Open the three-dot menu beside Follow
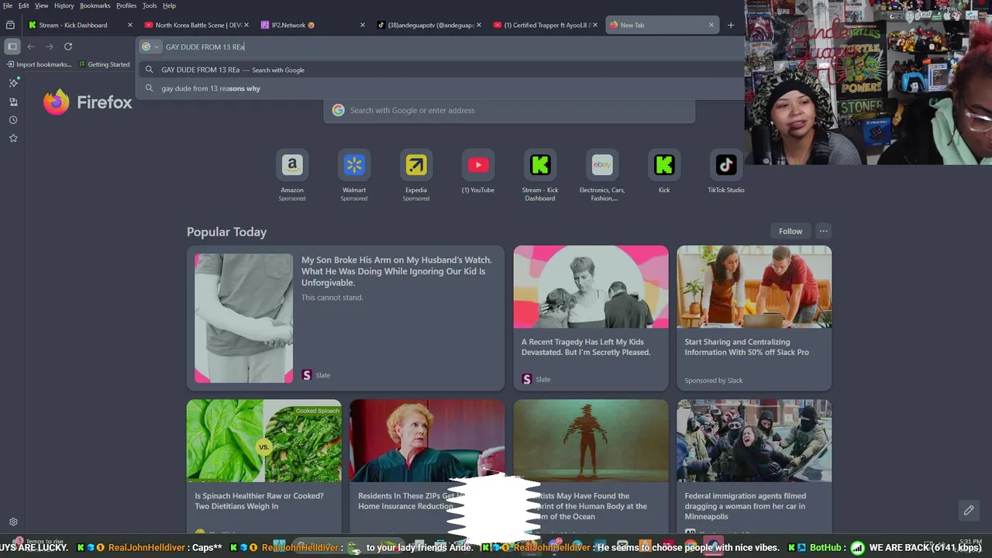 [823, 231]
